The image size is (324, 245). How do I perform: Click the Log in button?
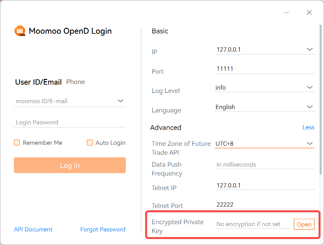point(70,165)
